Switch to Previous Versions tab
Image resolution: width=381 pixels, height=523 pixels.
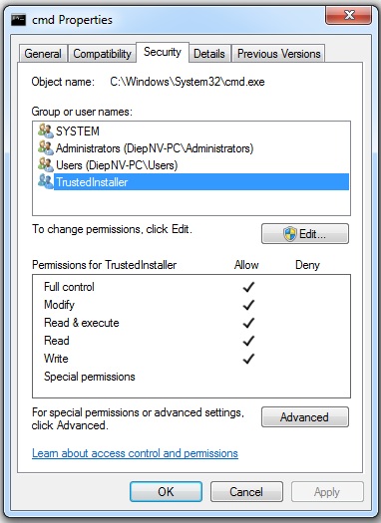pos(278,54)
